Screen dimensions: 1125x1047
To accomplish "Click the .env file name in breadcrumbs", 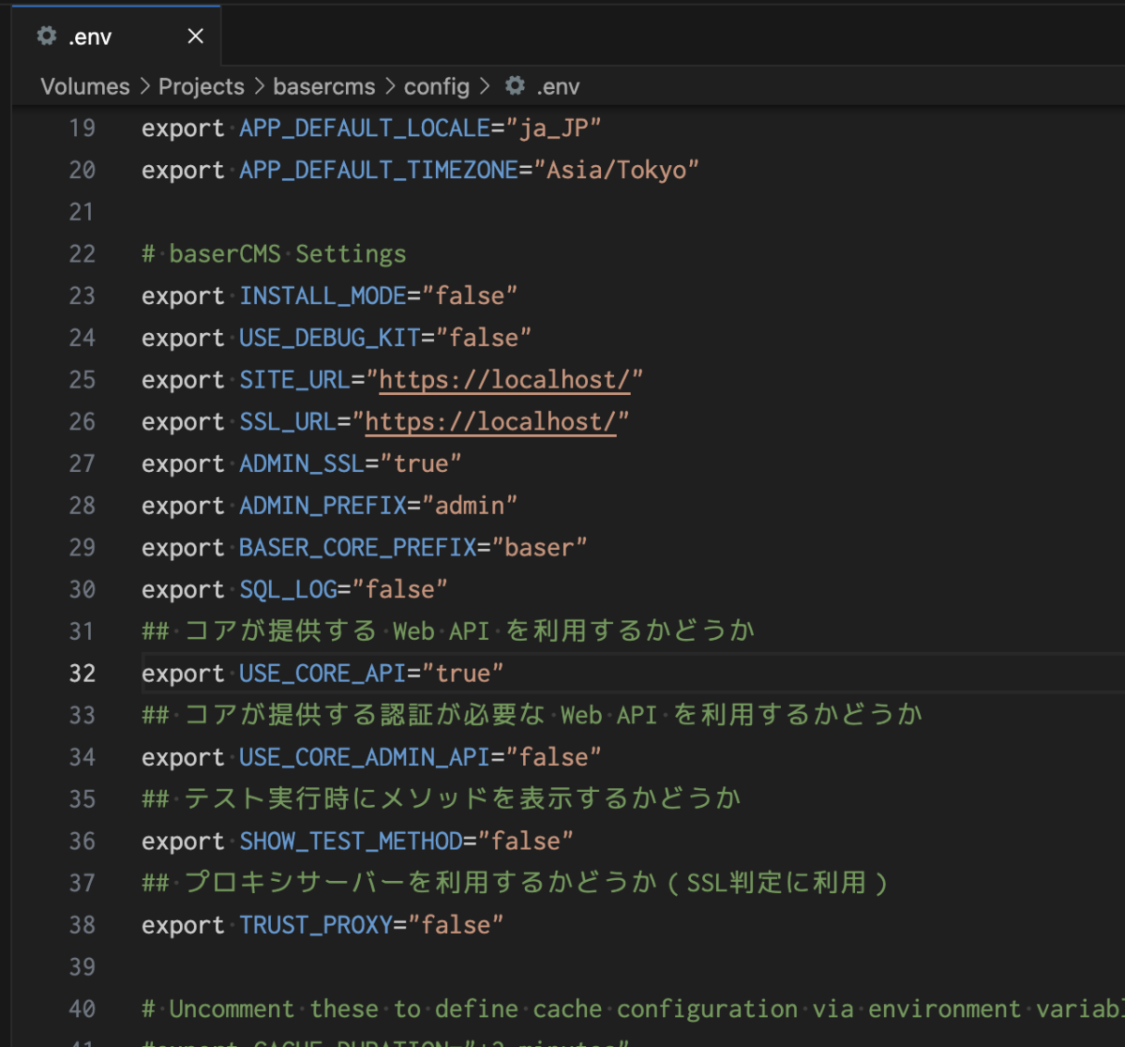I will [x=558, y=87].
